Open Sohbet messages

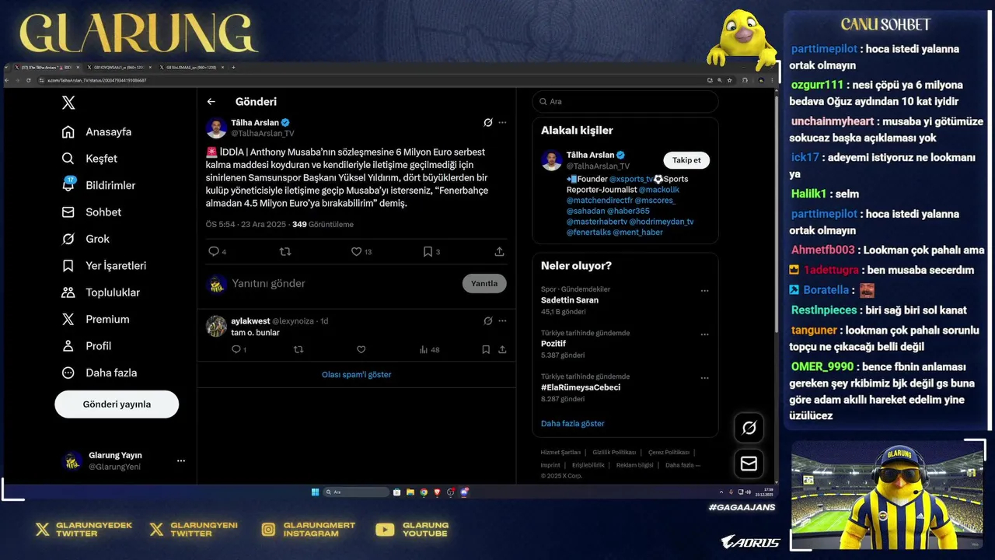point(92,212)
